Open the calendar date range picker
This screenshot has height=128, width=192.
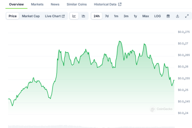168,16
